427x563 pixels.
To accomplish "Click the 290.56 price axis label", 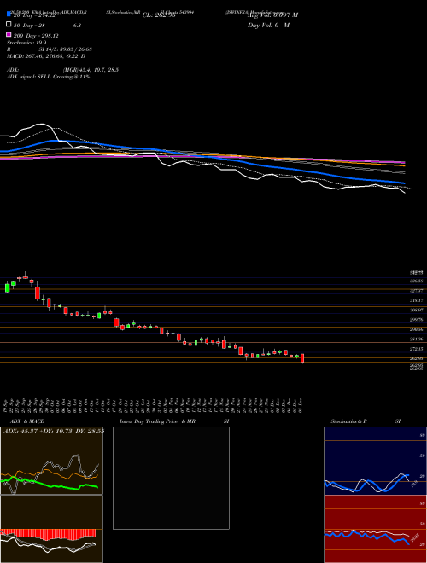I will tap(416, 329).
